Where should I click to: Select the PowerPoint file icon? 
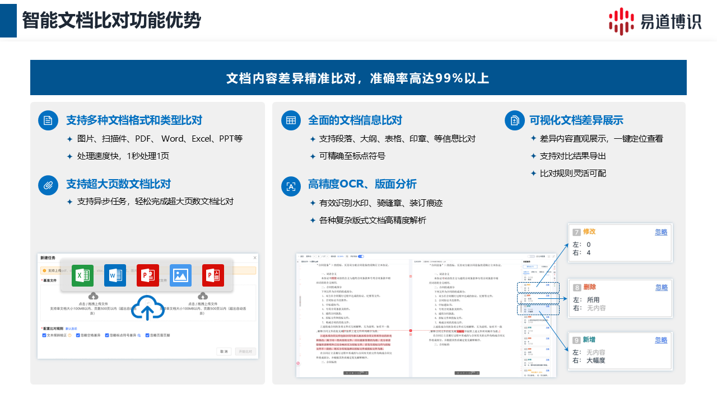pos(148,275)
